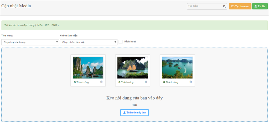Click the search magnifier icon
Screen dimensions: 269x123
[224, 6]
